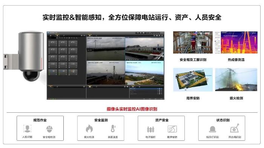Select the 周界安防 map icon in 资产安全
The image size is (264, 148).
(172, 129)
